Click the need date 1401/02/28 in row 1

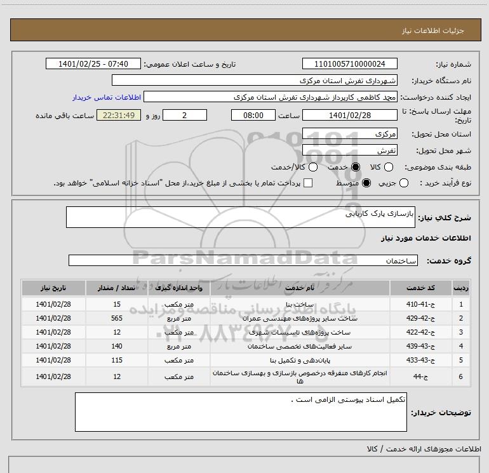click(x=53, y=304)
